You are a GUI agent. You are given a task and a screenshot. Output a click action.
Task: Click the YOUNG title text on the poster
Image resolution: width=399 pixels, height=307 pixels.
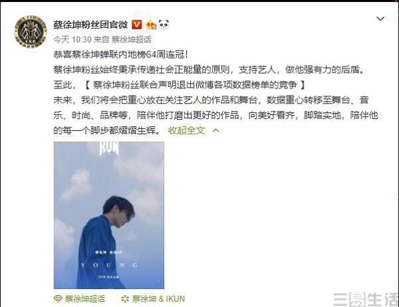point(110,265)
